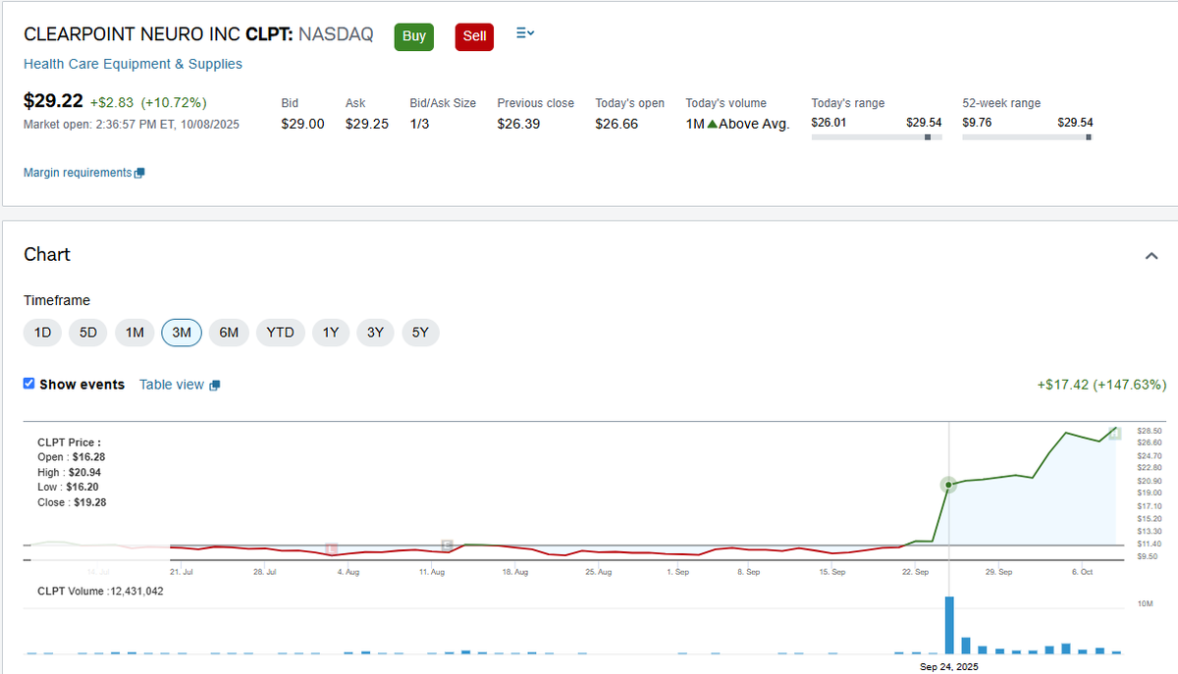The width and height of the screenshot is (1178, 674).
Task: Click the red Sell button
Action: (474, 36)
